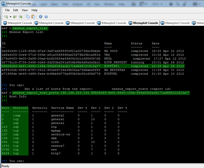Click the 'icmp' protocol entry

click(17, 116)
